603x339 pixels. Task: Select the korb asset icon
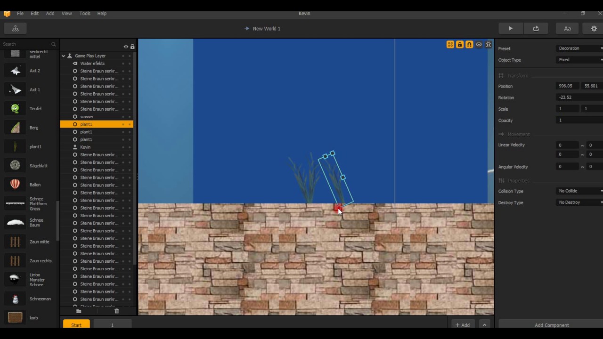point(15,318)
